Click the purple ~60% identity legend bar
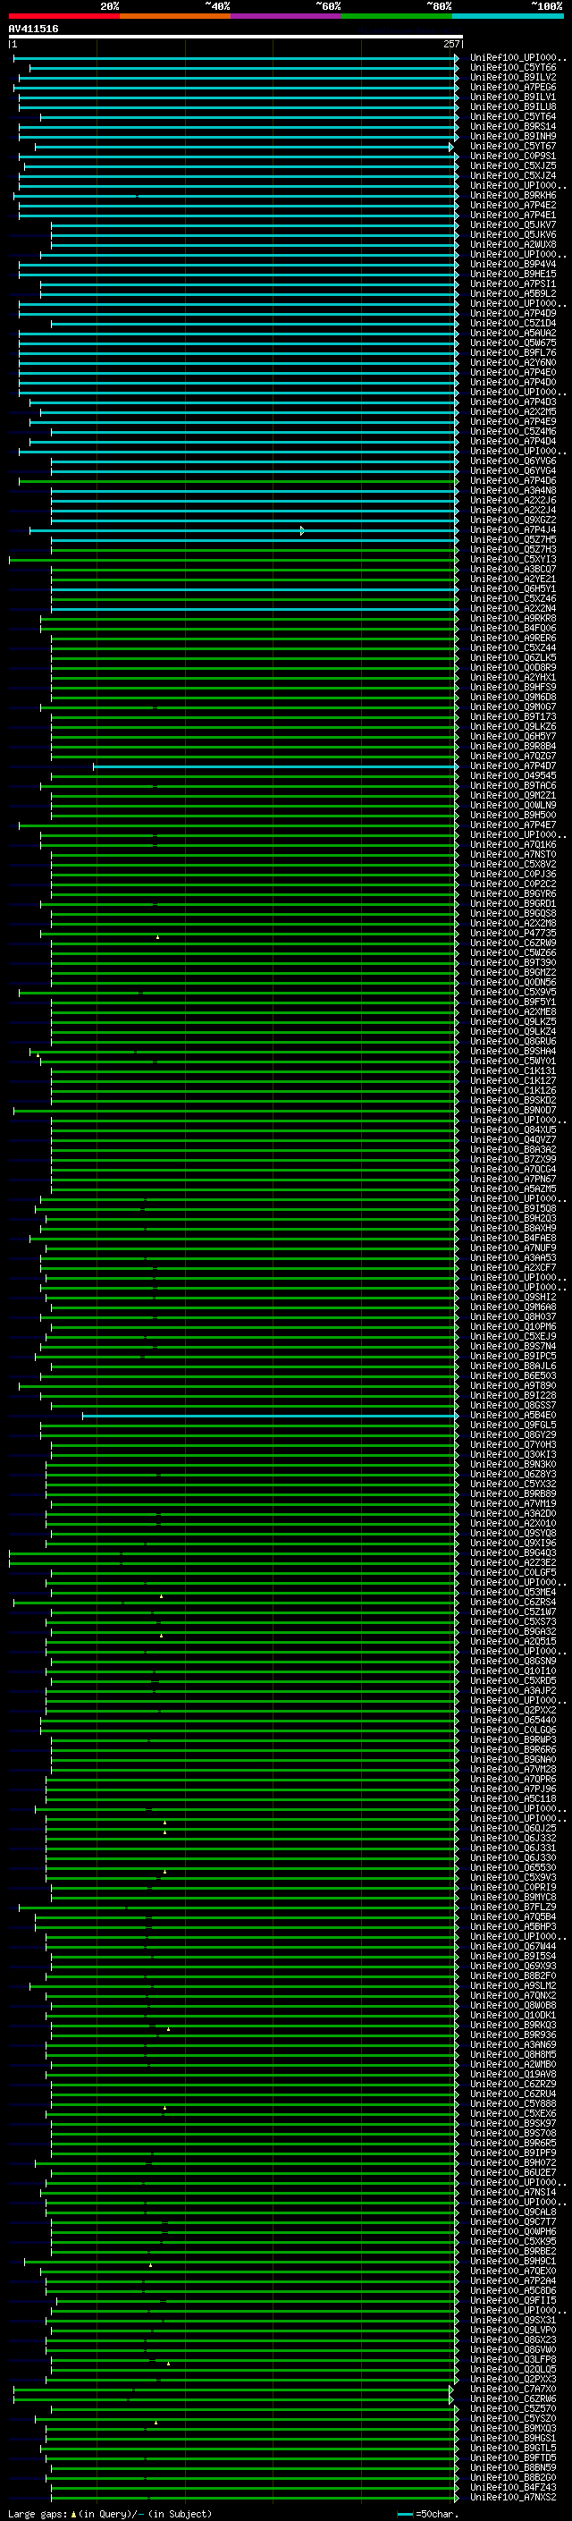This screenshot has width=572, height=2521. click(287, 16)
